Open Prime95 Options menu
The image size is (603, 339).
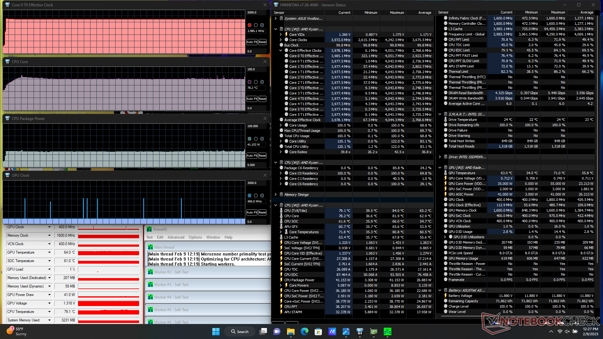(195, 237)
